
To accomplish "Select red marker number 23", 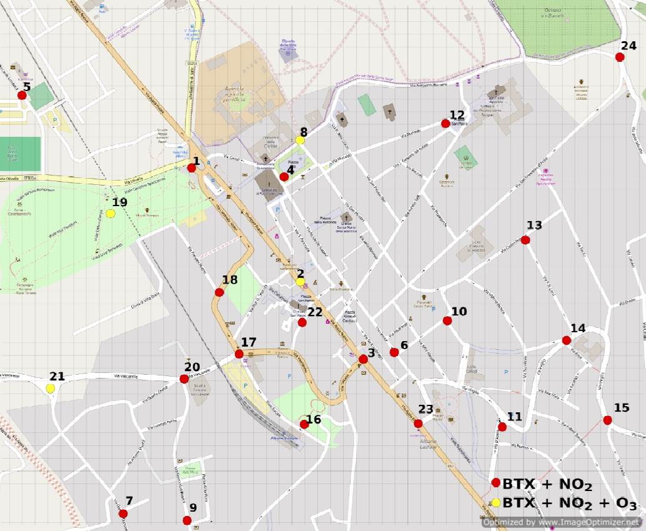I will tap(418, 424).
